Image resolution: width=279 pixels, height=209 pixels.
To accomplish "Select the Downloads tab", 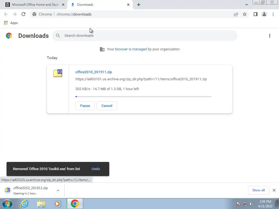I will coord(100,5).
